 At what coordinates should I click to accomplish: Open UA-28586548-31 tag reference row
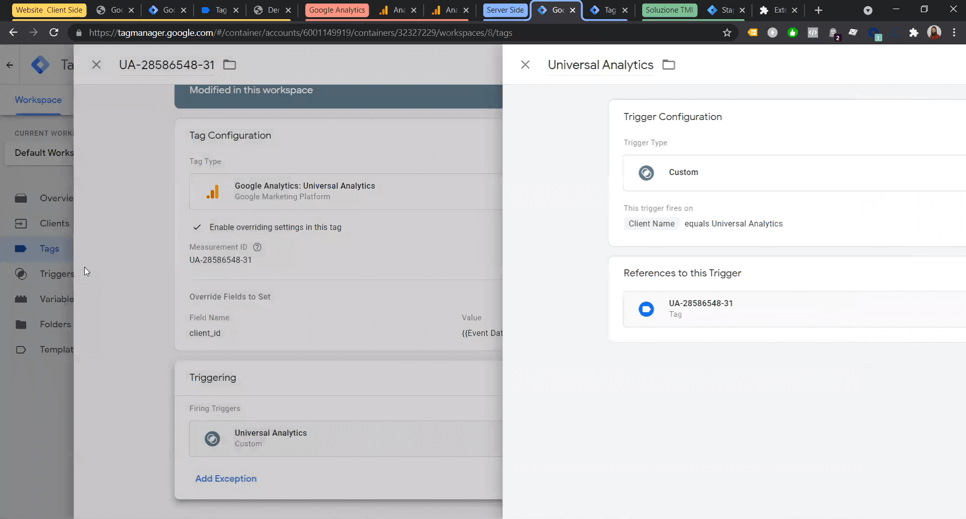[x=794, y=309]
